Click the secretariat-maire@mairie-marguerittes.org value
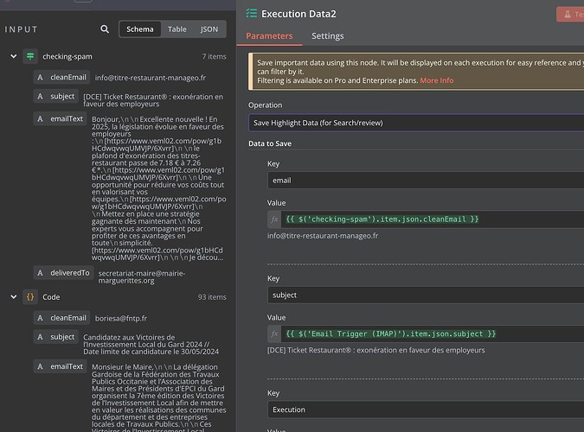 [x=142, y=276]
